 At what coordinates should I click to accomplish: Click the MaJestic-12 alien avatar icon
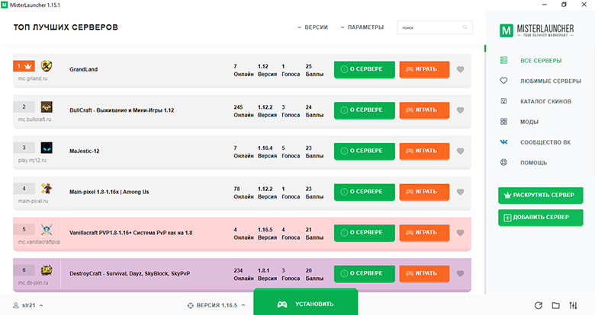pos(47,148)
